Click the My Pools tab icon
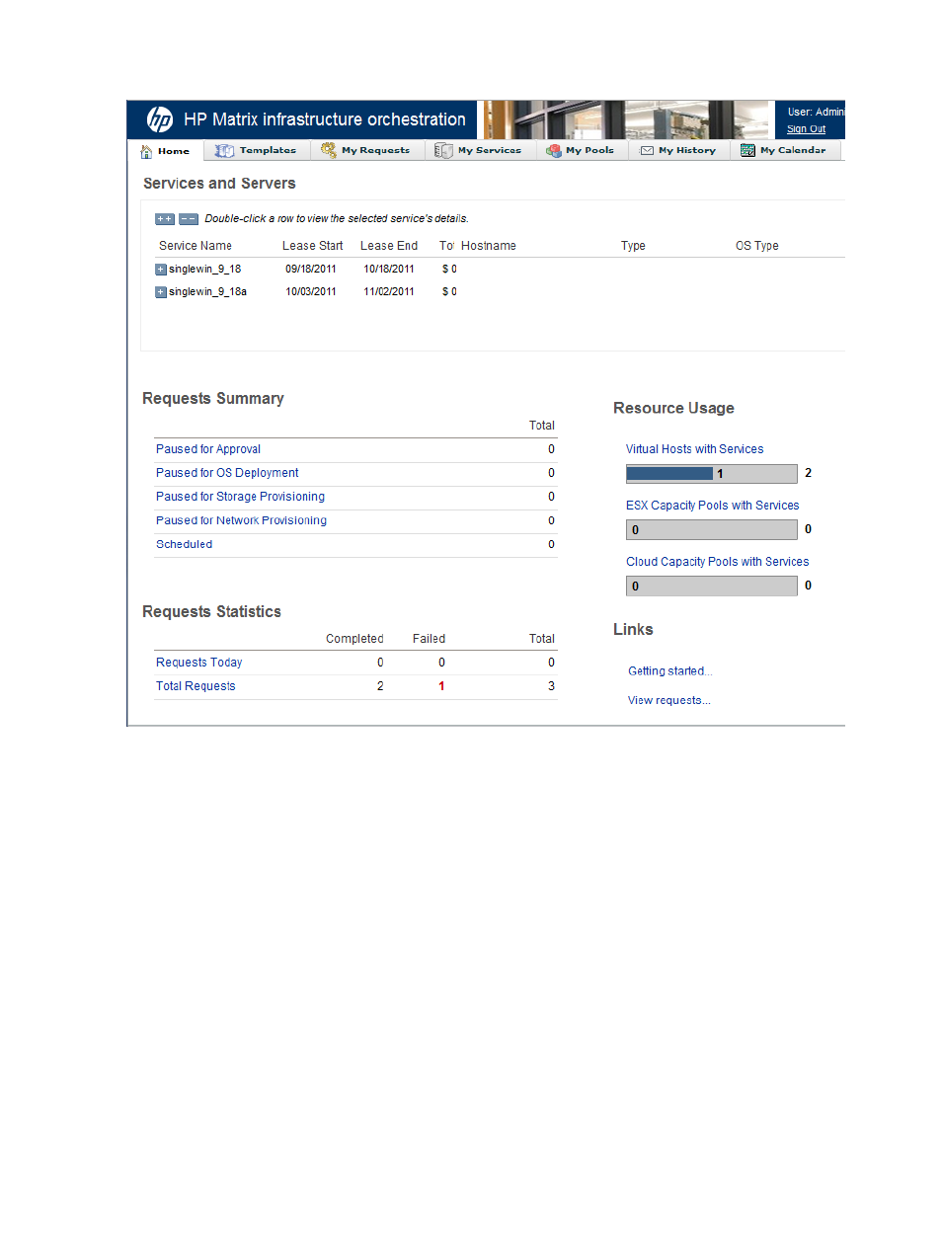 point(554,150)
